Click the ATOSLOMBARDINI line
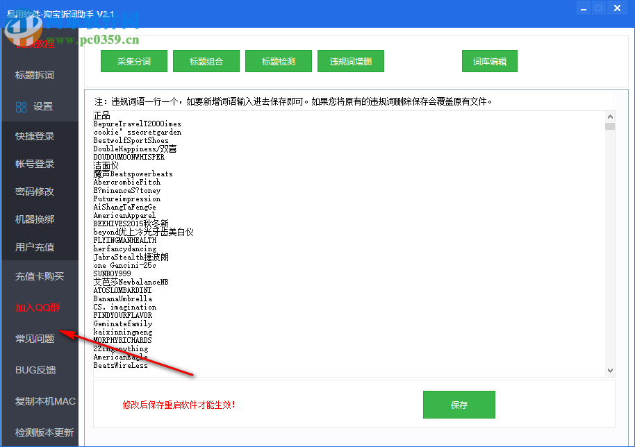The height and width of the screenshot is (447, 635). (x=123, y=290)
